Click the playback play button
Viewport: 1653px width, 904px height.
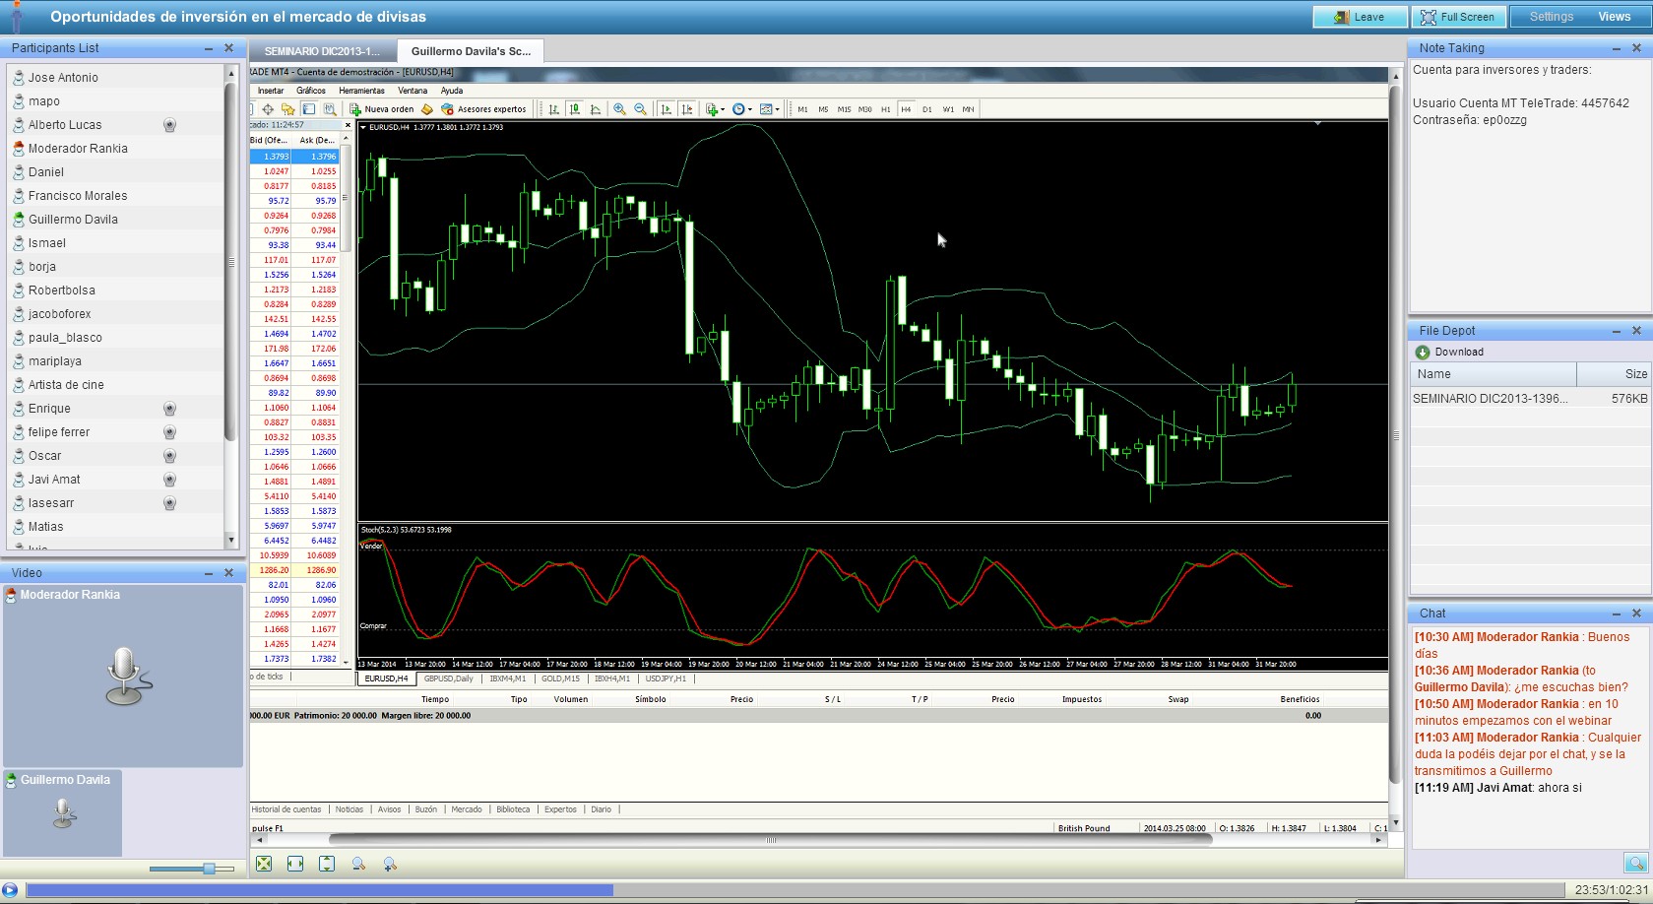[10, 890]
